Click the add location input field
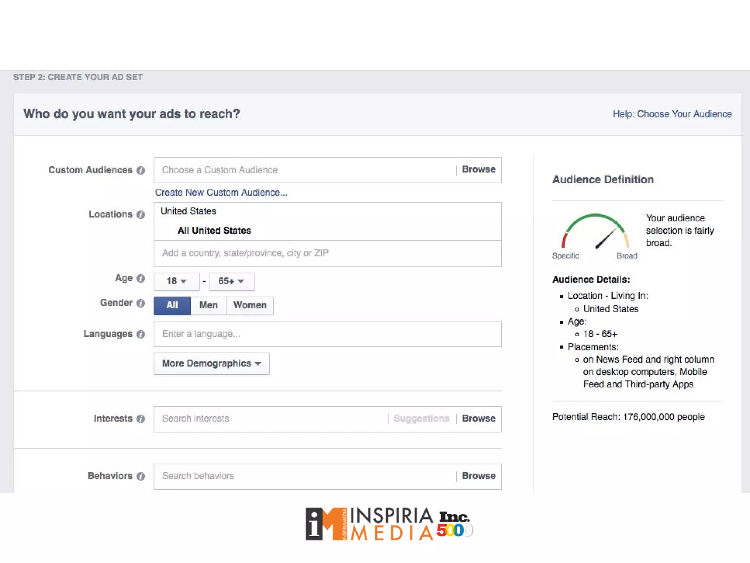The image size is (750, 563). [x=327, y=253]
